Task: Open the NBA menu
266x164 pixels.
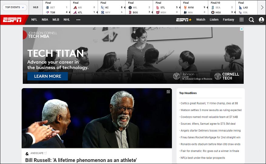Action: point(45,20)
